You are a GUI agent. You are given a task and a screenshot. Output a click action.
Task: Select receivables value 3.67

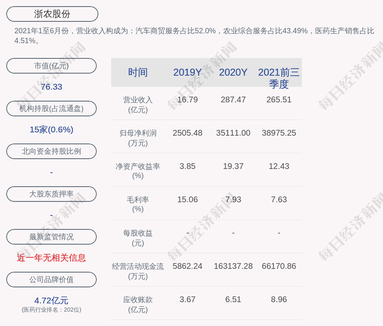tap(187, 299)
